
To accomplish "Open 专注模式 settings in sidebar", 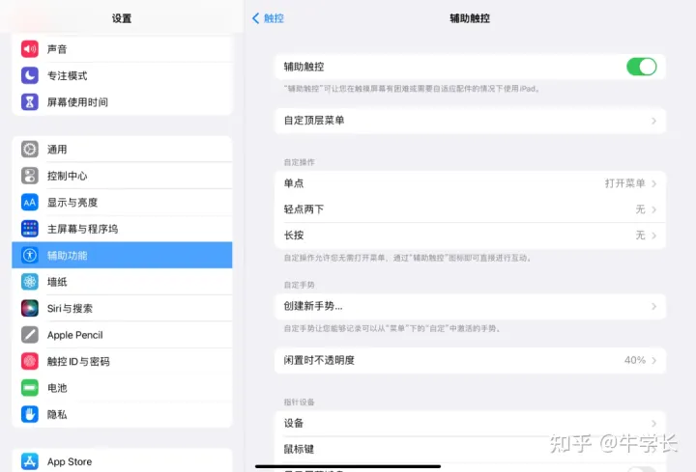I will point(122,75).
